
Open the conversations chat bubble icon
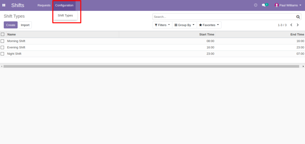point(264,5)
